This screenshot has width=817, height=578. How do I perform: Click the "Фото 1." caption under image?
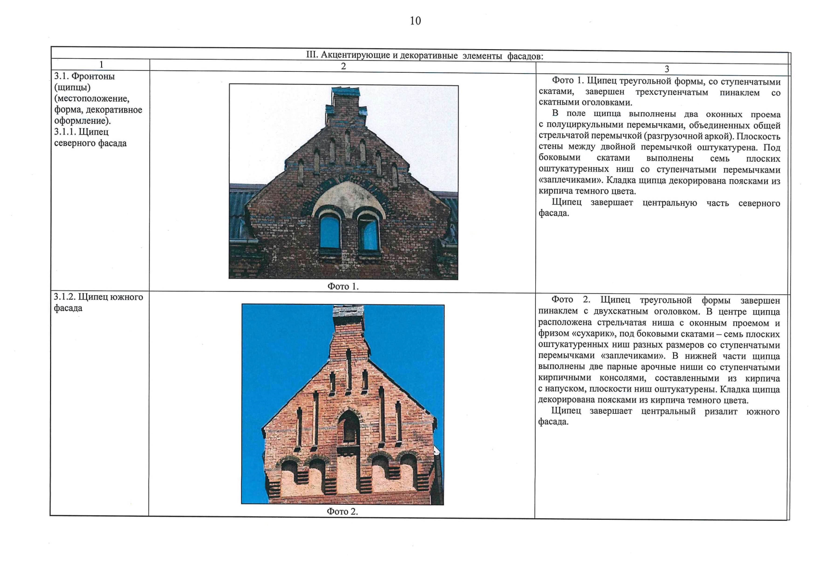tap(343, 287)
